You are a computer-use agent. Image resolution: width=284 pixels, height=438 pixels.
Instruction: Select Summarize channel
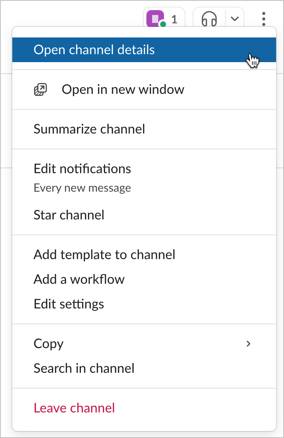click(x=144, y=129)
